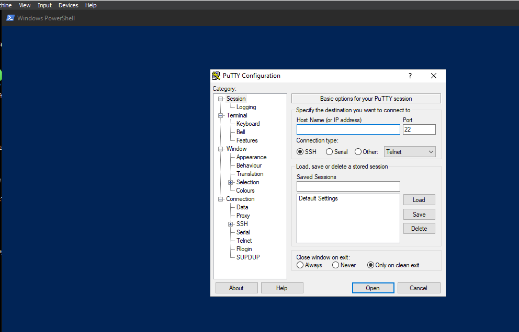The width and height of the screenshot is (519, 332).
Task: Open the Bell category
Action: pos(241,132)
